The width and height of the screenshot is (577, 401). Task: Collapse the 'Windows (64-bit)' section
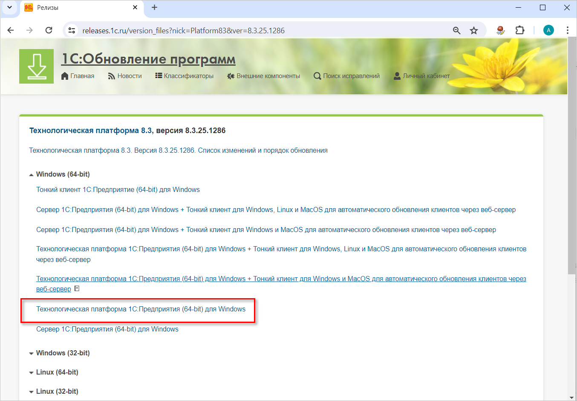click(x=59, y=174)
